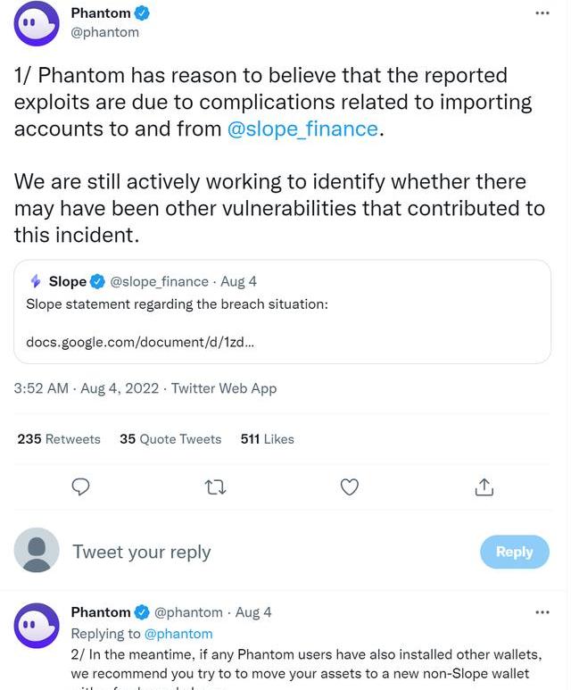Click the Slope lightning logo icon

pos(36,282)
